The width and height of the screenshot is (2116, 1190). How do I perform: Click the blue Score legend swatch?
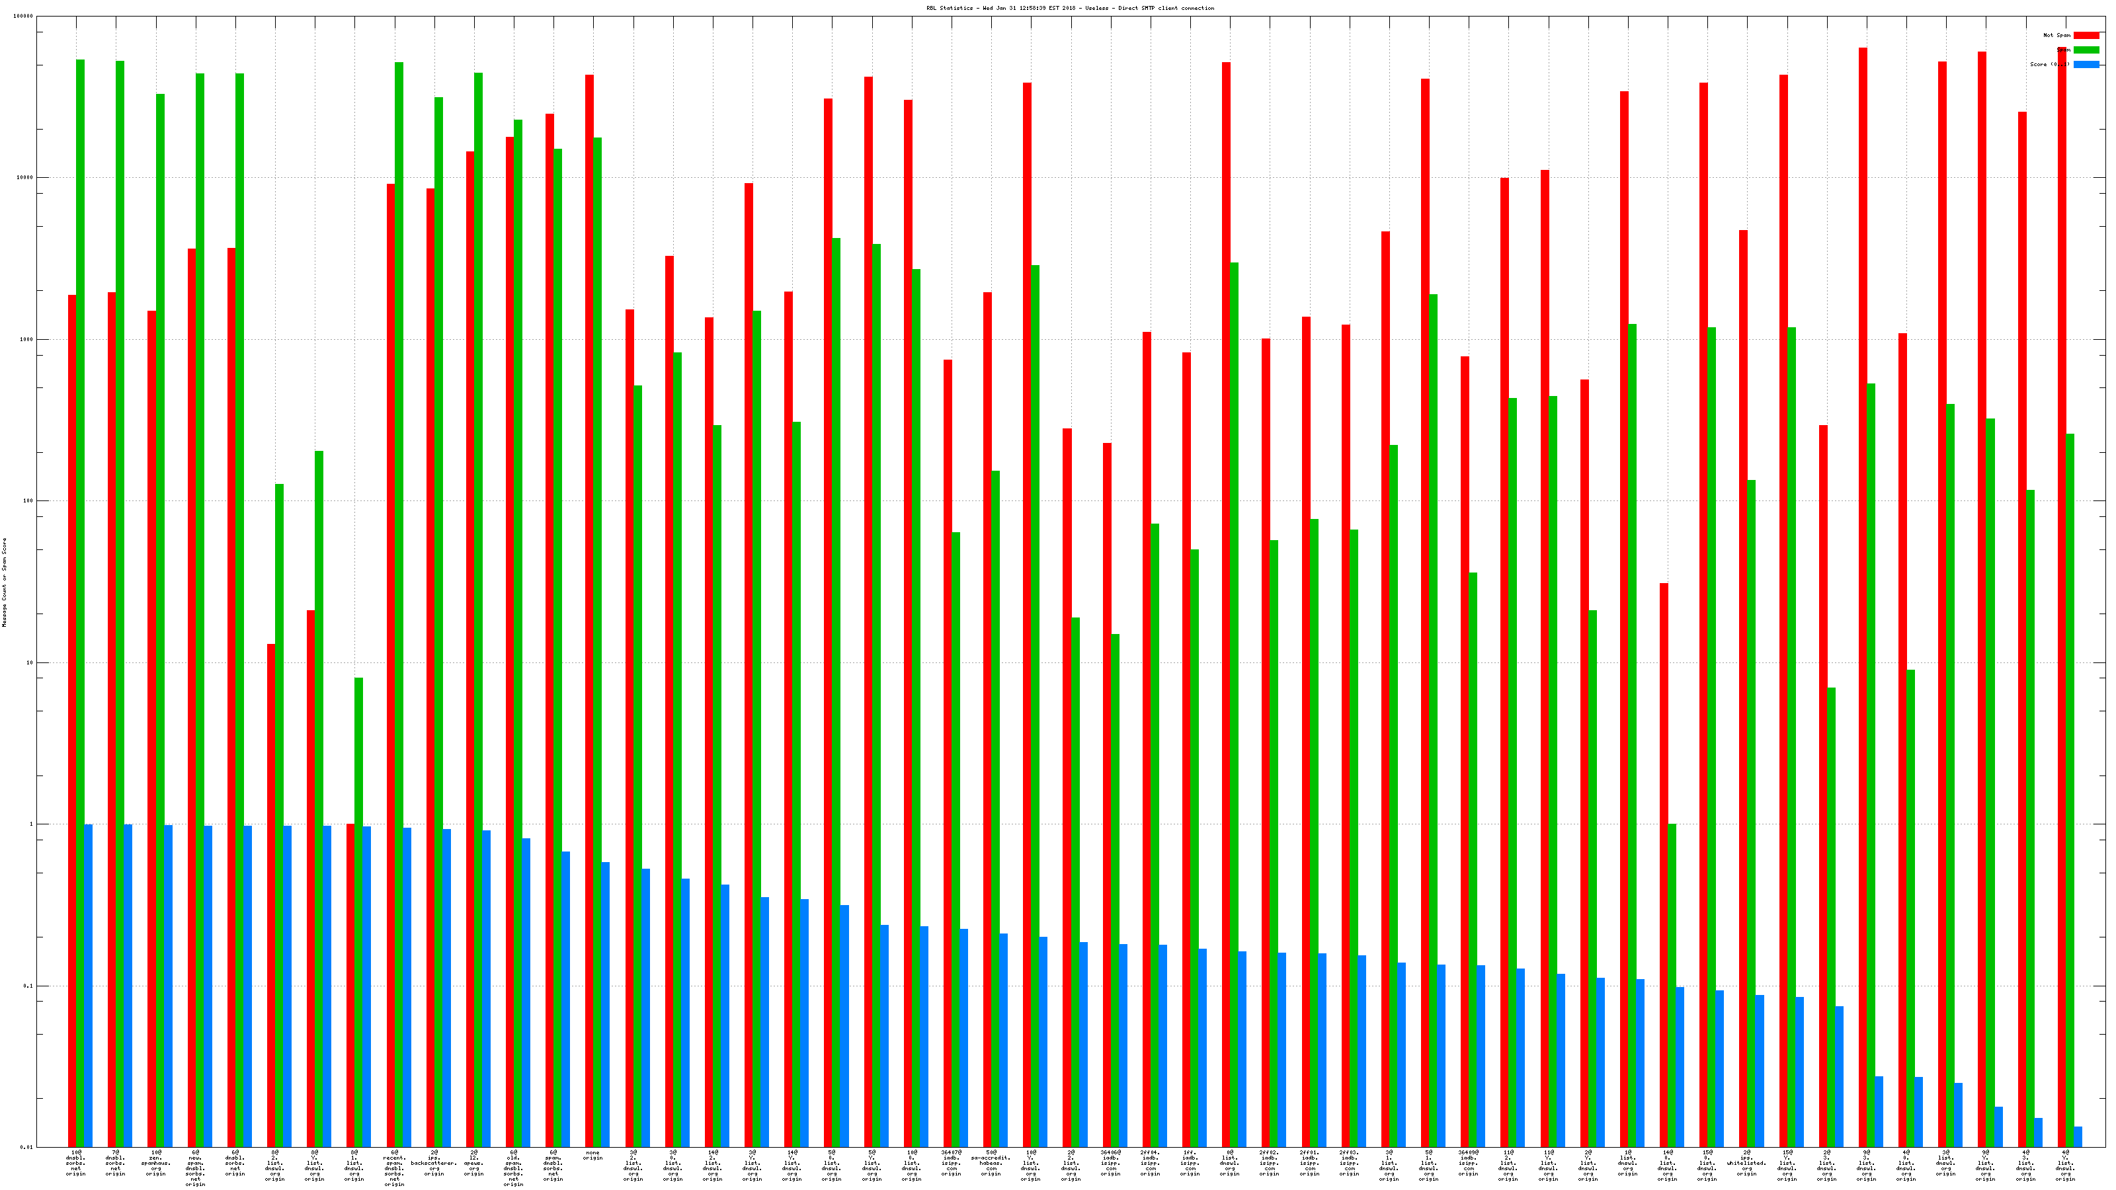(2086, 64)
